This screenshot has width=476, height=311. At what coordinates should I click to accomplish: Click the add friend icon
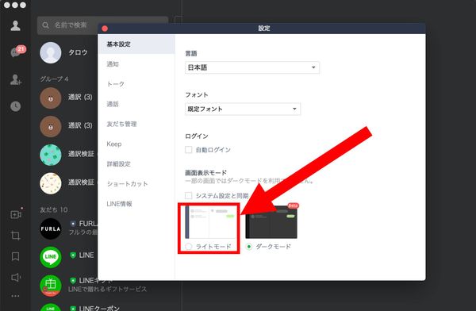coord(16,79)
